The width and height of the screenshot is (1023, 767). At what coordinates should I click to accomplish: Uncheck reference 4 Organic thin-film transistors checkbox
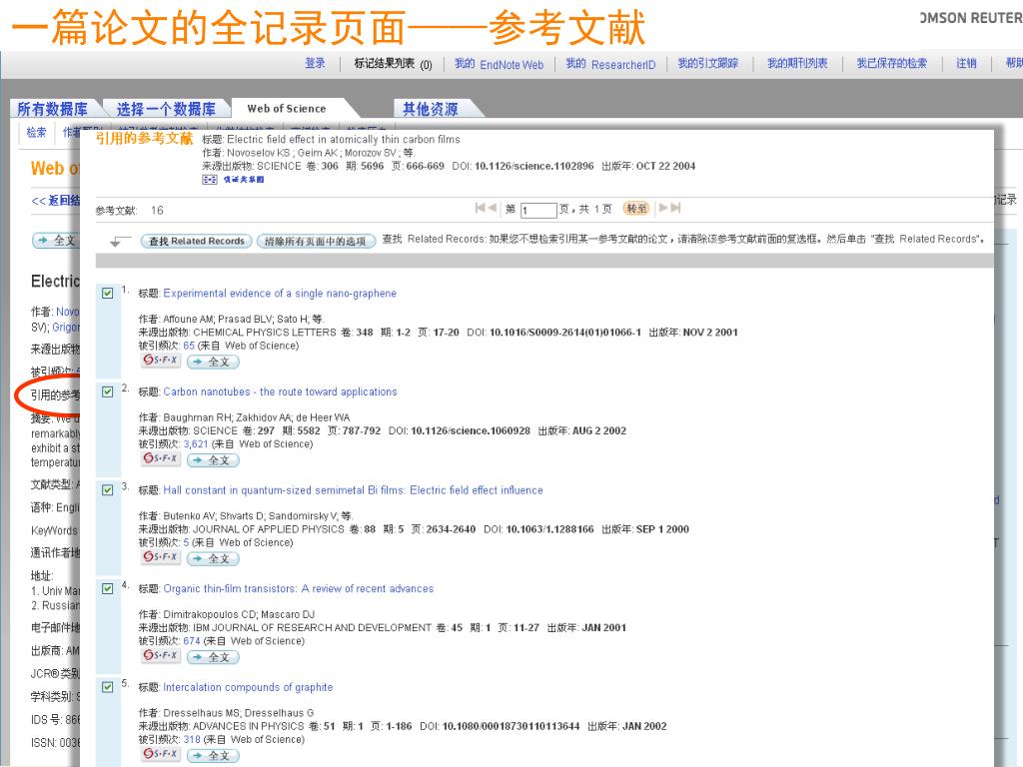click(x=108, y=589)
